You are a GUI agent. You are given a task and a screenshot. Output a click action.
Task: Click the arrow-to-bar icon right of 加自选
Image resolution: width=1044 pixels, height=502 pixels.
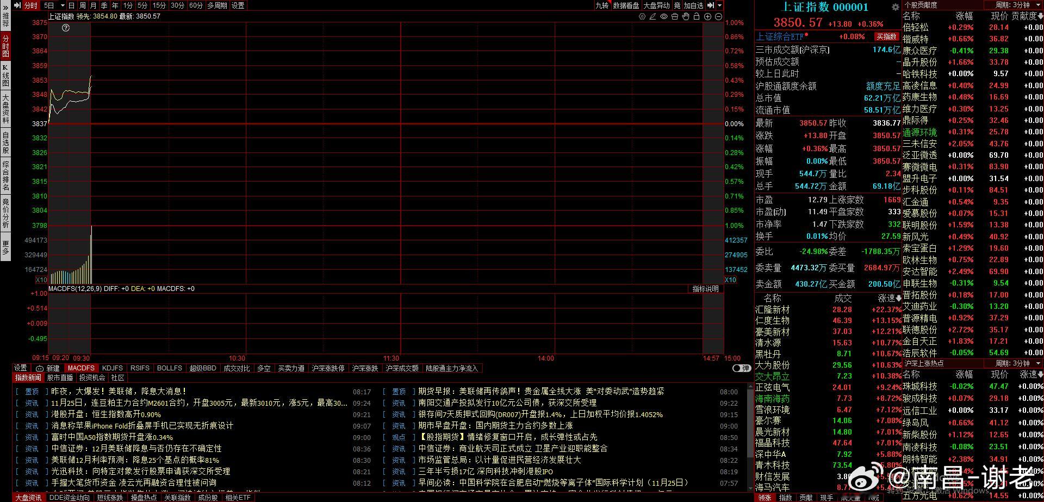coord(710,5)
